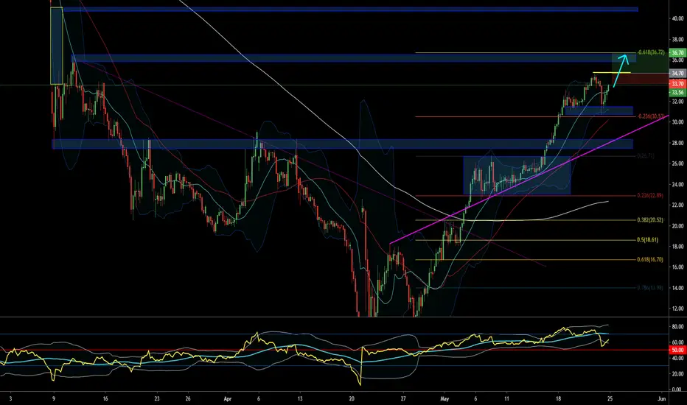
Task: Click the 14.00 price axis value
Action: [677, 288]
